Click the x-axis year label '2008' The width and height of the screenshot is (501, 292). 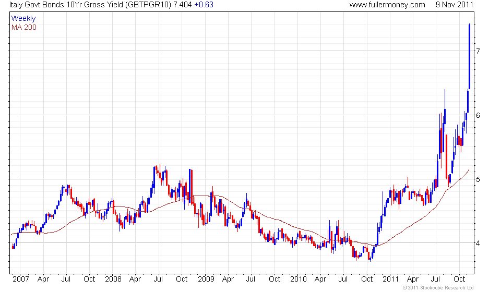click(113, 279)
